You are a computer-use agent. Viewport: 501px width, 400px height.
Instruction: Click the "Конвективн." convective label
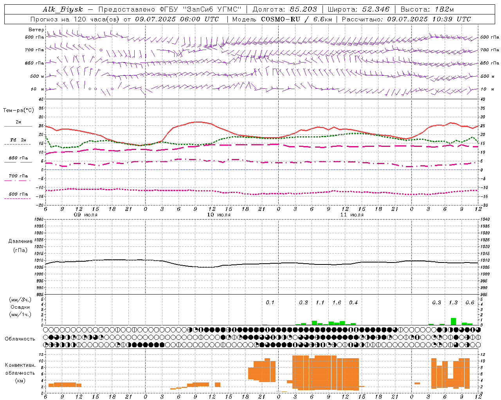(x=20, y=365)
